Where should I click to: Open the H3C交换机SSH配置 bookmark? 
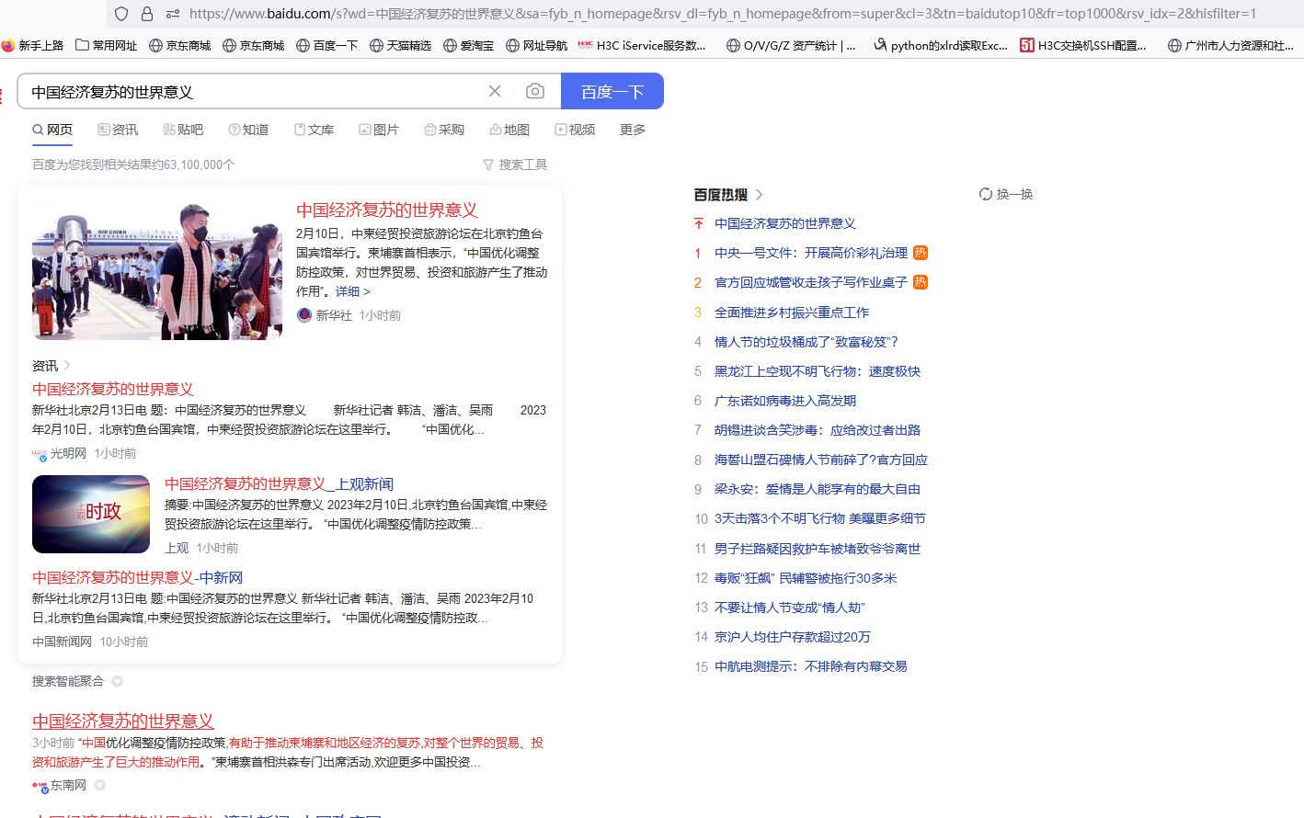(1083, 45)
